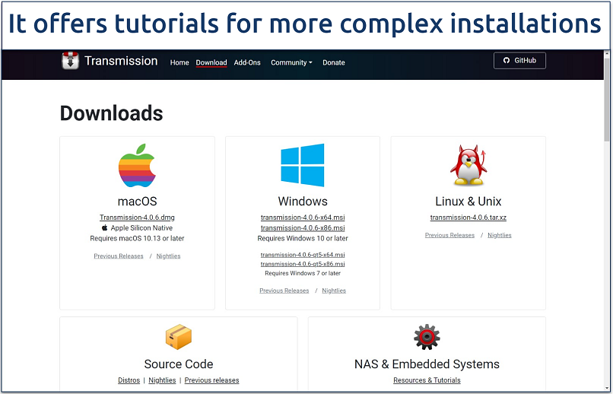Open Source Code Distros link

129,380
